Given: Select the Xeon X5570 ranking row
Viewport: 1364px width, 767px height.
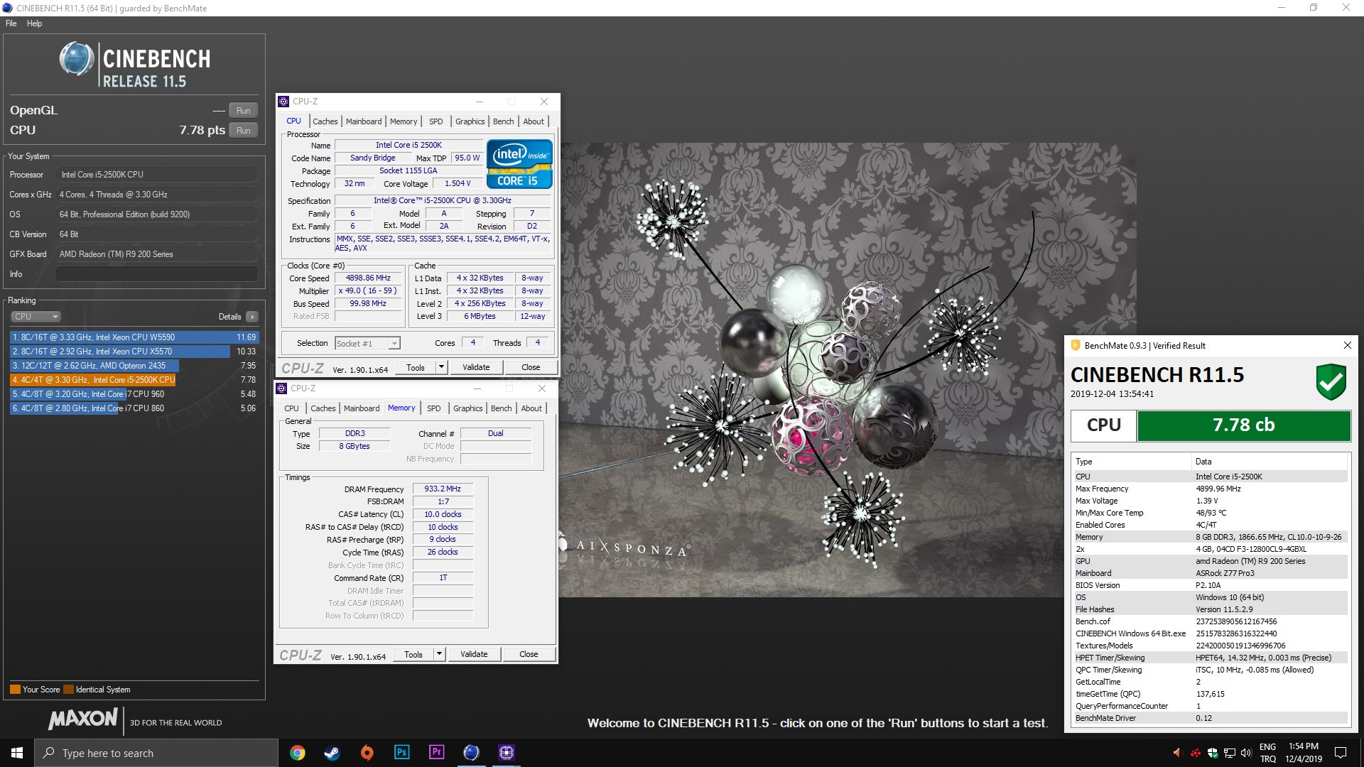Looking at the screenshot, I should tap(134, 352).
